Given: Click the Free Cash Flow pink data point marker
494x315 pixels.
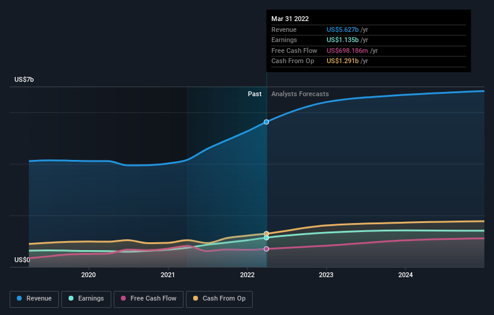Looking at the screenshot, I should pos(266,249).
